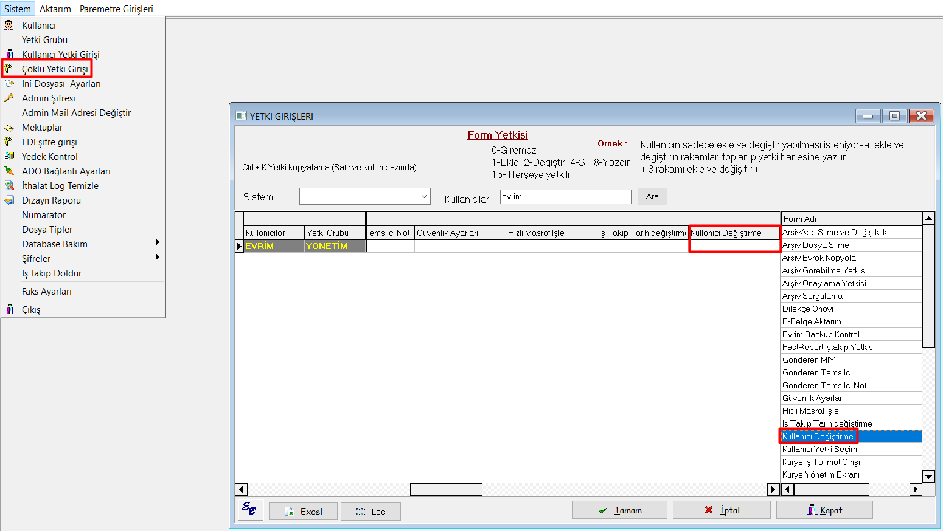Open the Sistem dropdown combo box
The height and width of the screenshot is (531, 943).
[424, 196]
